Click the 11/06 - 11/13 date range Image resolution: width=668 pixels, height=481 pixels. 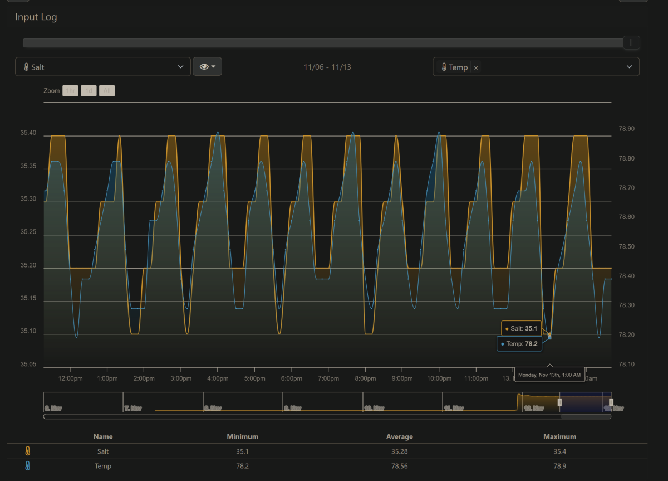pos(327,67)
